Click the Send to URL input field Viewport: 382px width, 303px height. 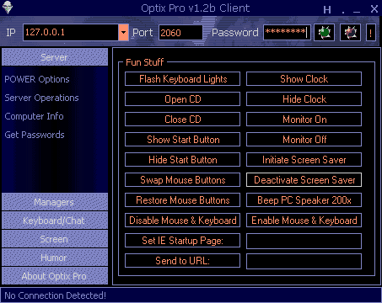click(x=304, y=262)
